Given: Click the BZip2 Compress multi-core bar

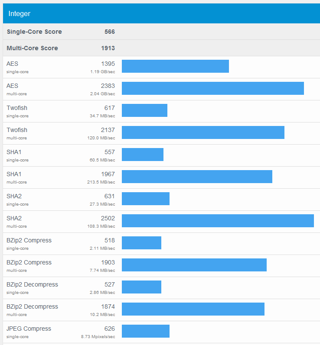Looking at the screenshot, I should click(194, 265).
